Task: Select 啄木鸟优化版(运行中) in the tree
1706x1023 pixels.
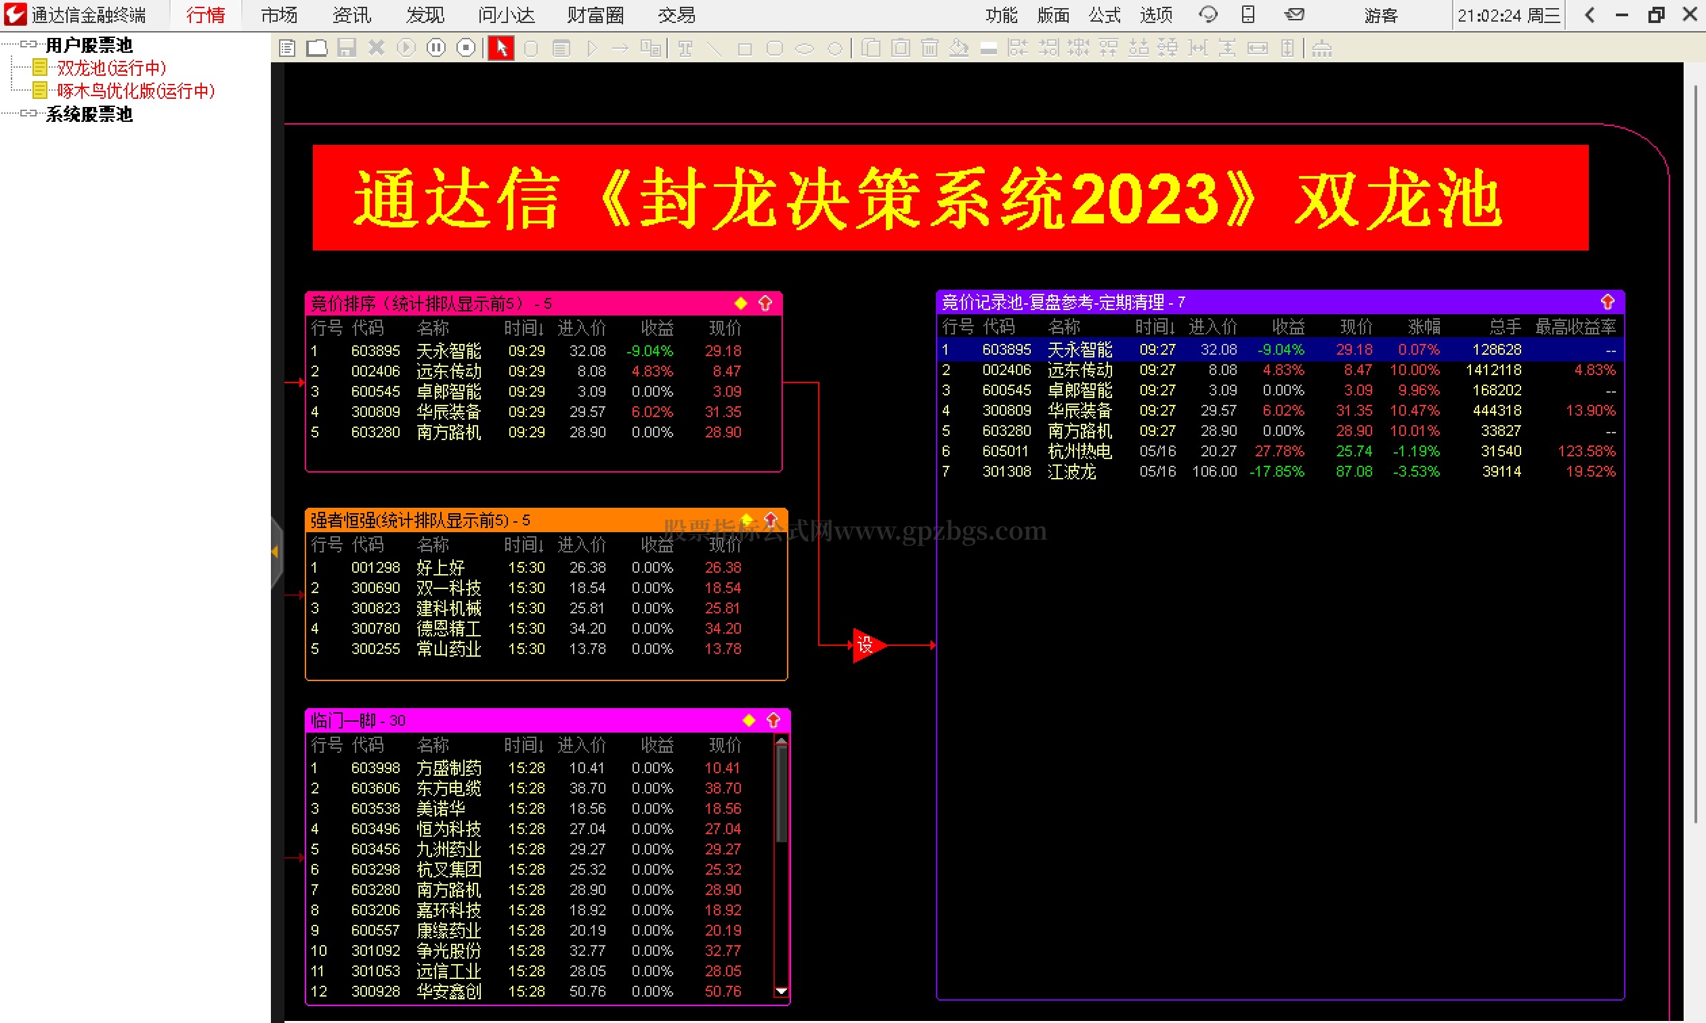Action: [135, 90]
